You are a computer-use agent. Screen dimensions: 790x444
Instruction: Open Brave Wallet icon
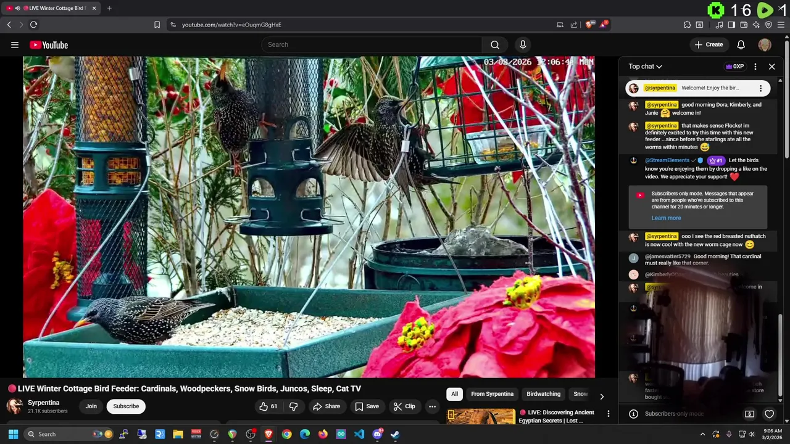click(x=744, y=25)
